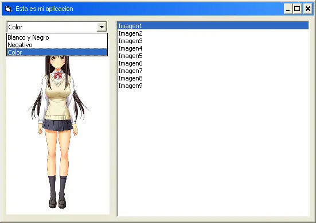The image size is (316, 223).
Task: Minimize the Esta es mi aplicacion window
Action: click(x=288, y=9)
